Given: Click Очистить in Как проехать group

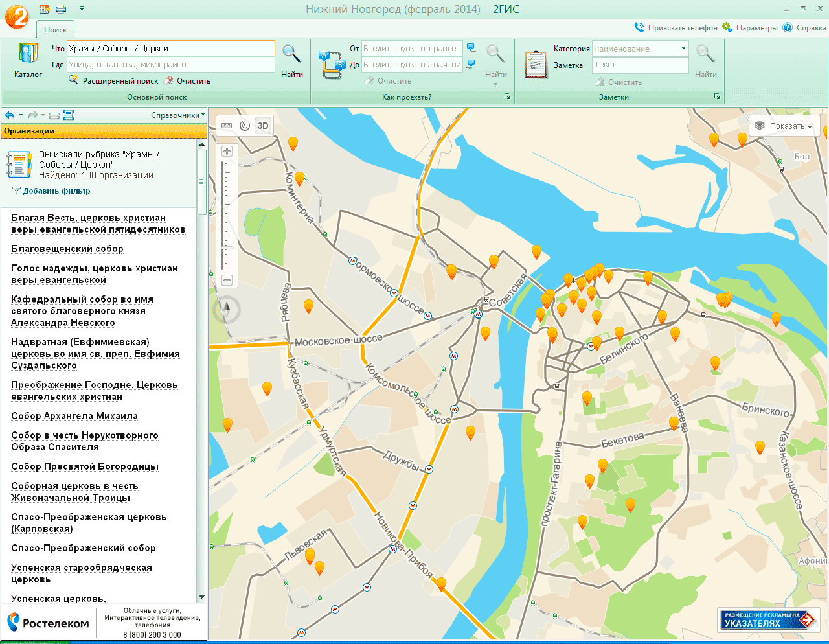Looking at the screenshot, I should (388, 81).
